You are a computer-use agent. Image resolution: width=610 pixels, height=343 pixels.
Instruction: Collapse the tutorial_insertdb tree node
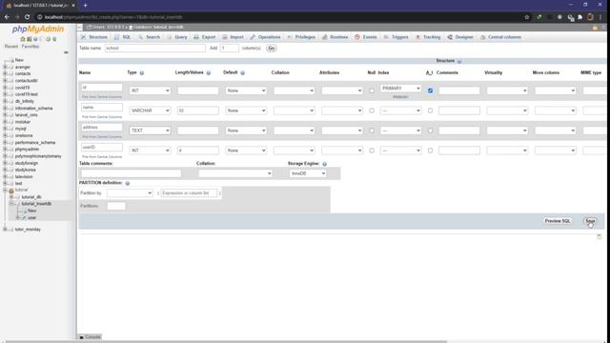(x=11, y=204)
